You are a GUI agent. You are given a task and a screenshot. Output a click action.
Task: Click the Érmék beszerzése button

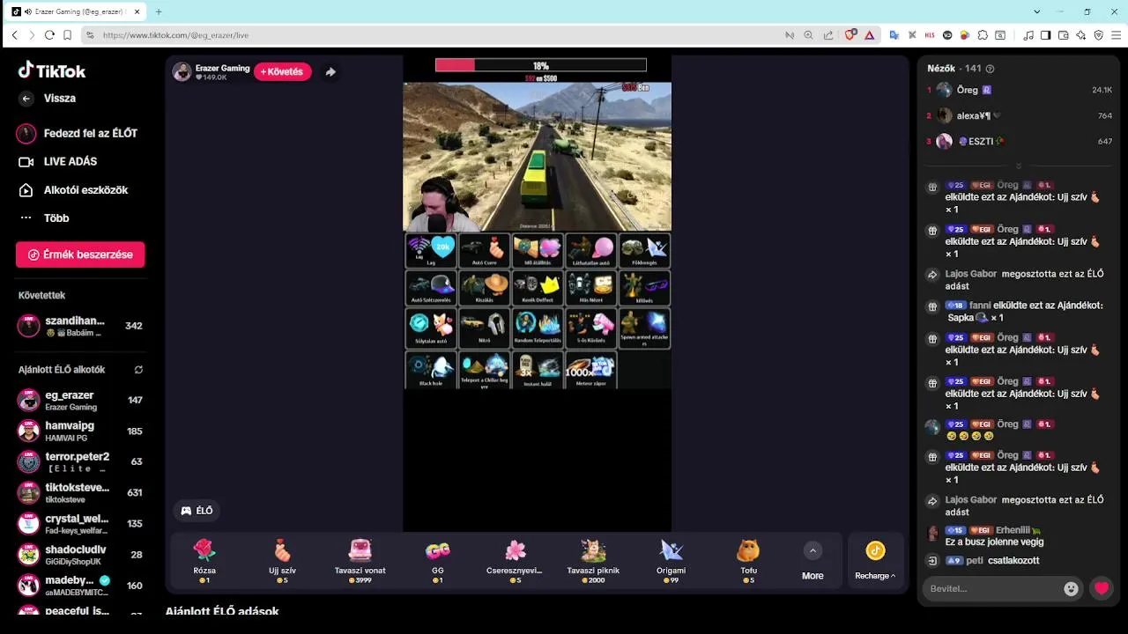[80, 254]
